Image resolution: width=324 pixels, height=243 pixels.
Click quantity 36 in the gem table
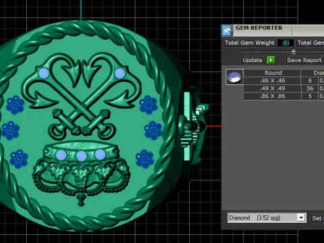[x=310, y=88]
